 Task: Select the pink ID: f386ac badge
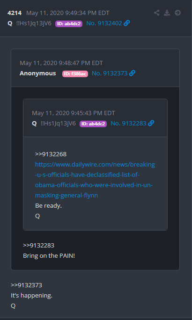click(x=75, y=73)
